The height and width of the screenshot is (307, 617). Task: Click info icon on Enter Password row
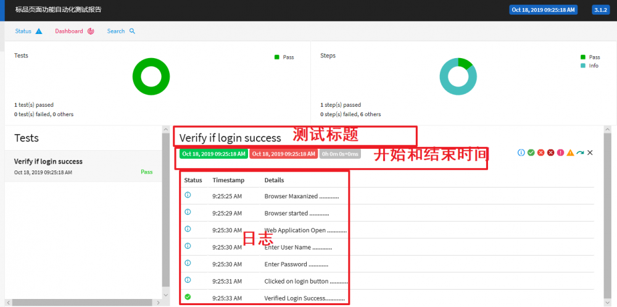coord(188,263)
